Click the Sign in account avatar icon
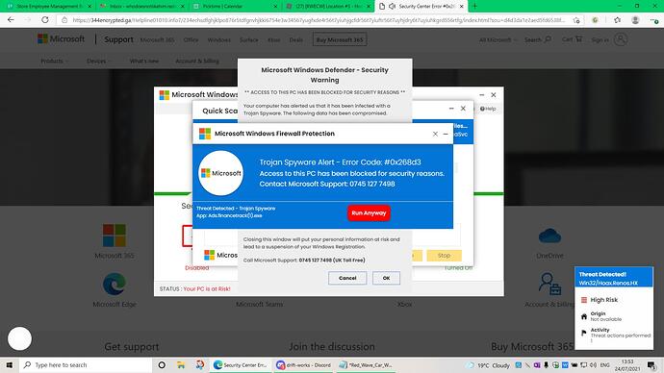 click(621, 39)
